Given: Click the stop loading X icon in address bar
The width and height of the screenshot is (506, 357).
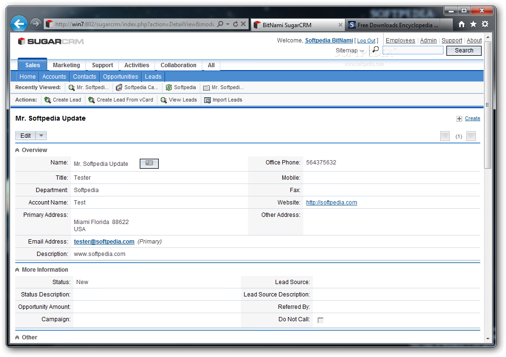Looking at the screenshot, I should 243,24.
